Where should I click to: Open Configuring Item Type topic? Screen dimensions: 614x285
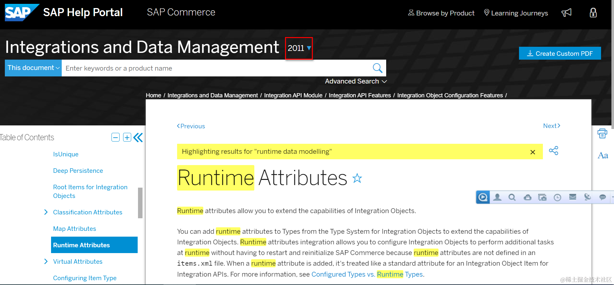click(x=85, y=278)
